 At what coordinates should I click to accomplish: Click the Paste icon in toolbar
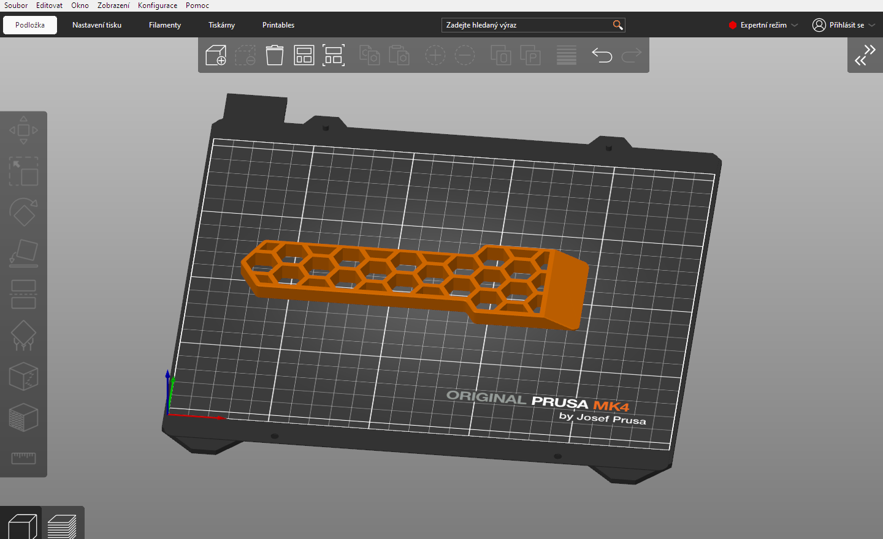[x=399, y=55]
